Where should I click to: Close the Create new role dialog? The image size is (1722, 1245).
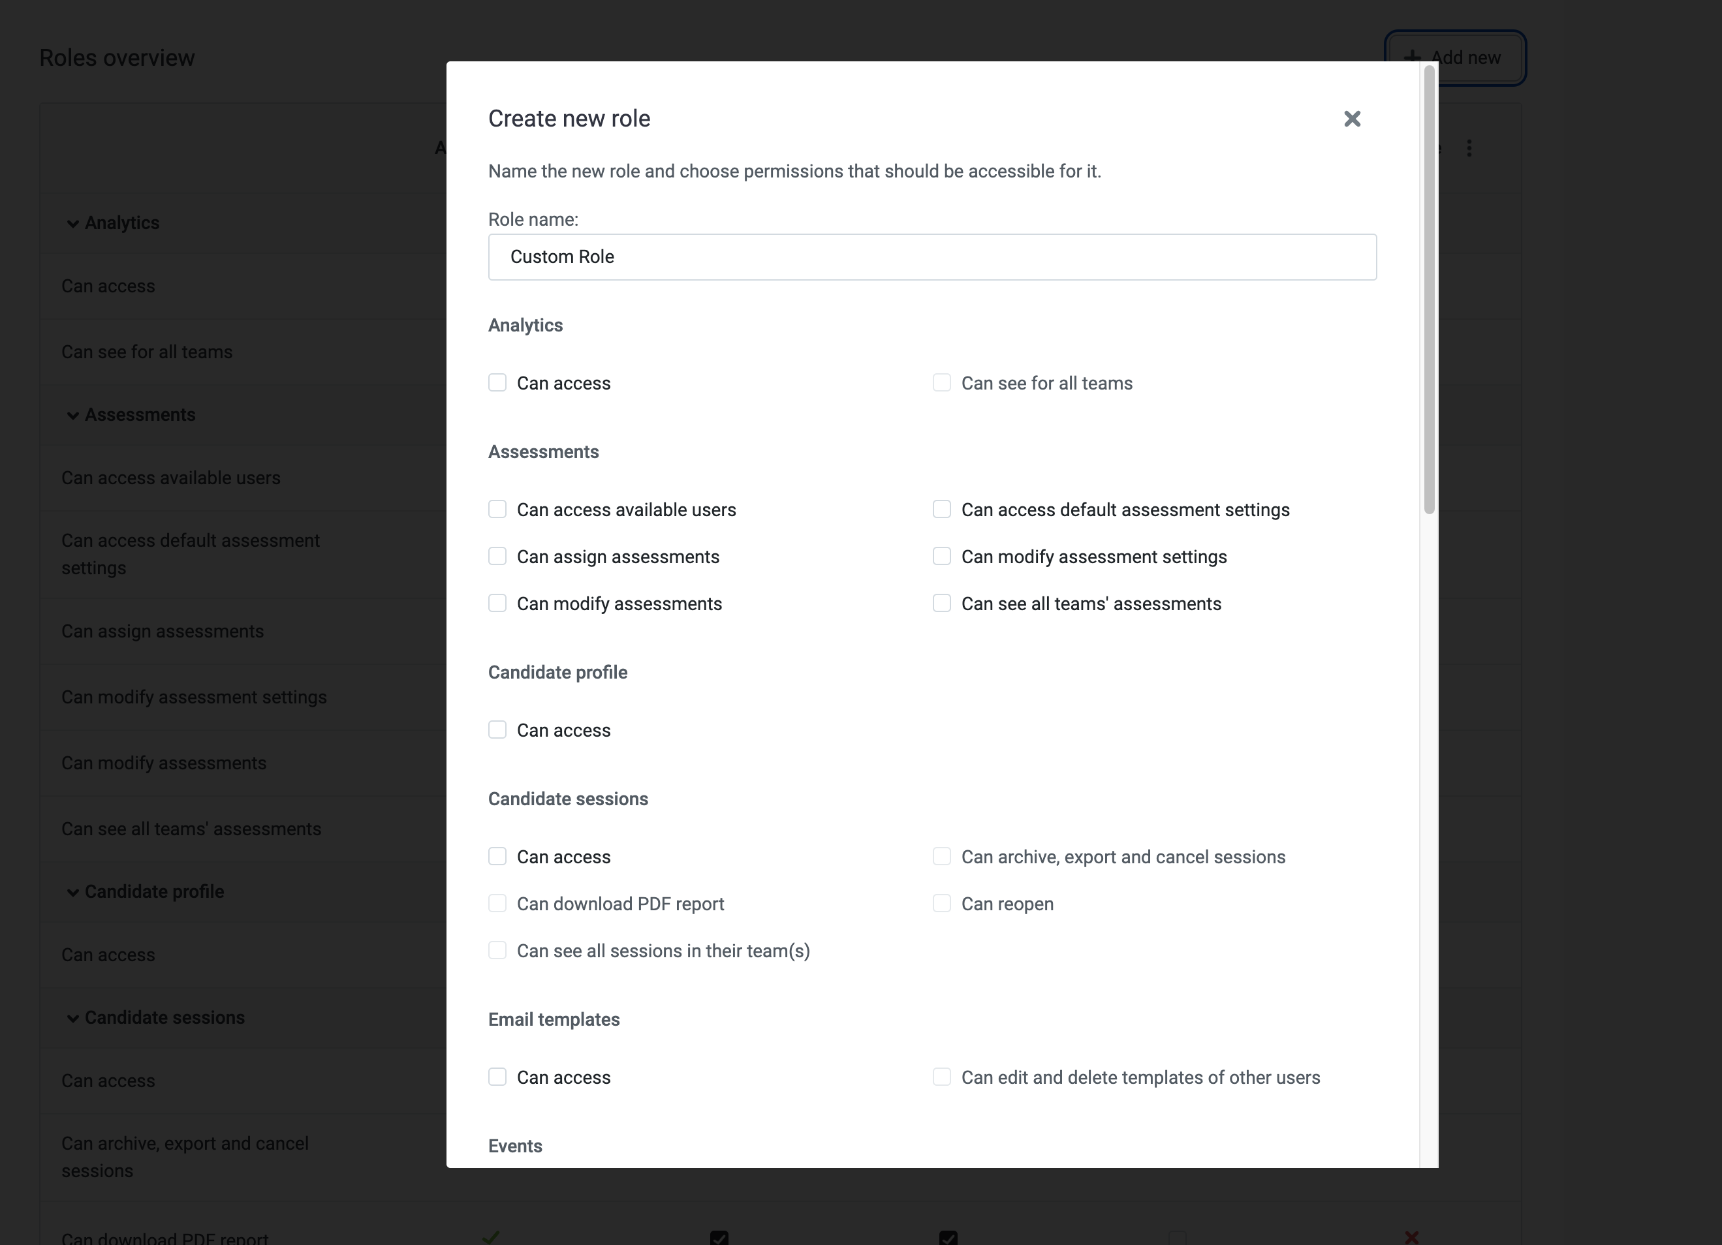tap(1351, 118)
